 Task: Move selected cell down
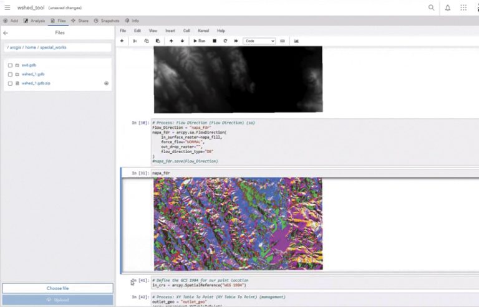pos(182,41)
